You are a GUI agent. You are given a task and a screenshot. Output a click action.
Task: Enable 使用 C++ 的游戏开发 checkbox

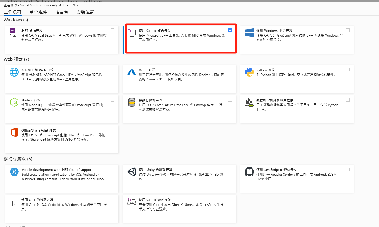click(230, 199)
